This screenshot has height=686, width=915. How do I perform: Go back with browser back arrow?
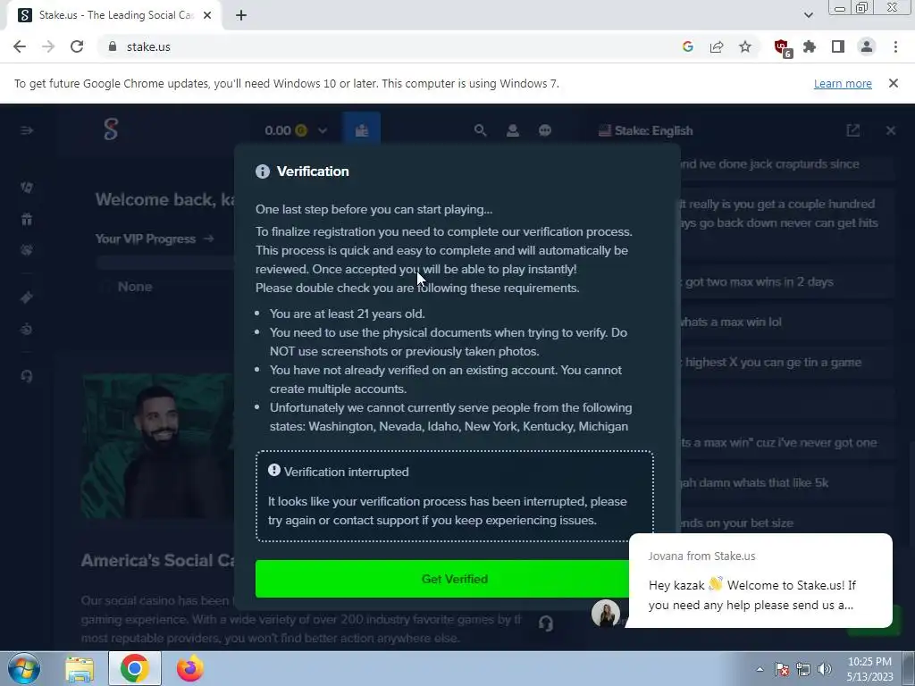tap(20, 46)
